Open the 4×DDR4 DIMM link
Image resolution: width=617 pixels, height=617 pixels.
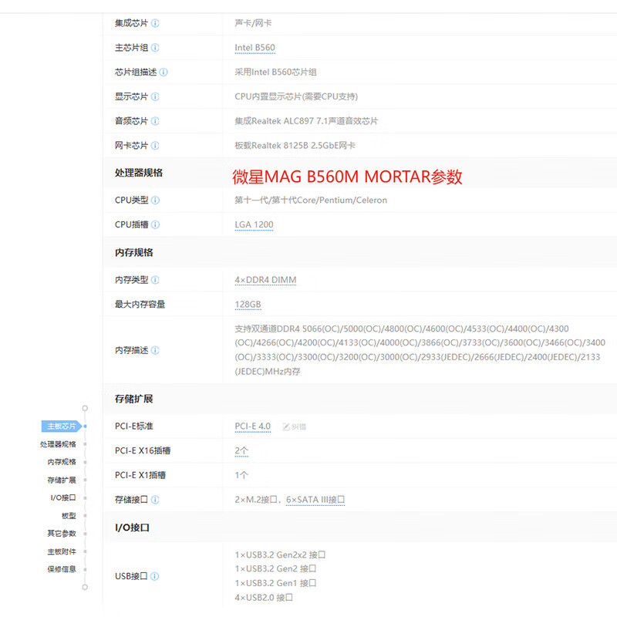[x=265, y=280]
